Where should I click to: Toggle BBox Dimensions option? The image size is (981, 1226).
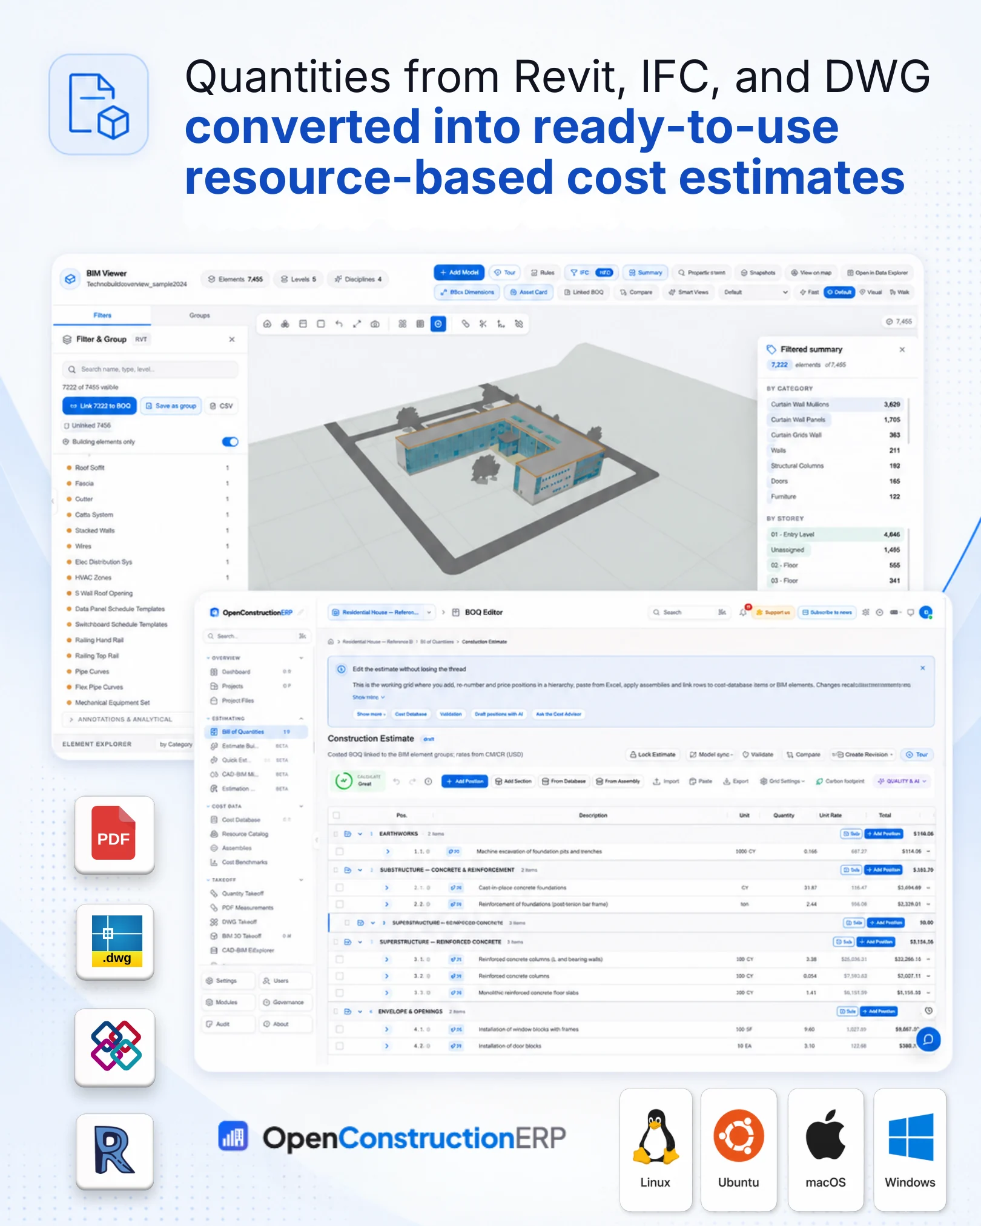pyautogui.click(x=467, y=292)
